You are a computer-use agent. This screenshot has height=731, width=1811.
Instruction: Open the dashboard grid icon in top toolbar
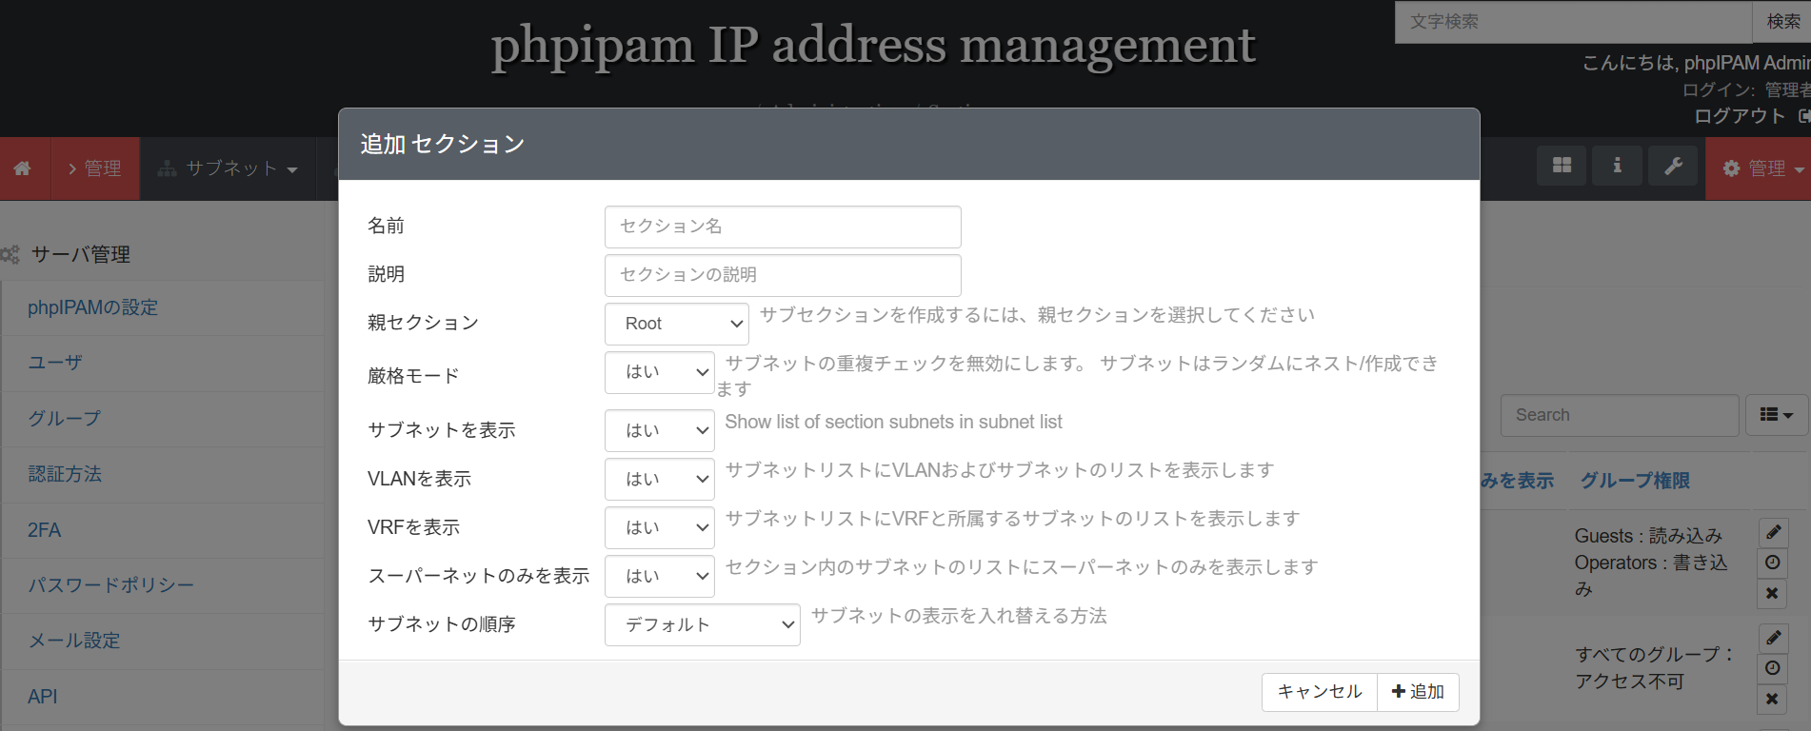pyautogui.click(x=1562, y=166)
